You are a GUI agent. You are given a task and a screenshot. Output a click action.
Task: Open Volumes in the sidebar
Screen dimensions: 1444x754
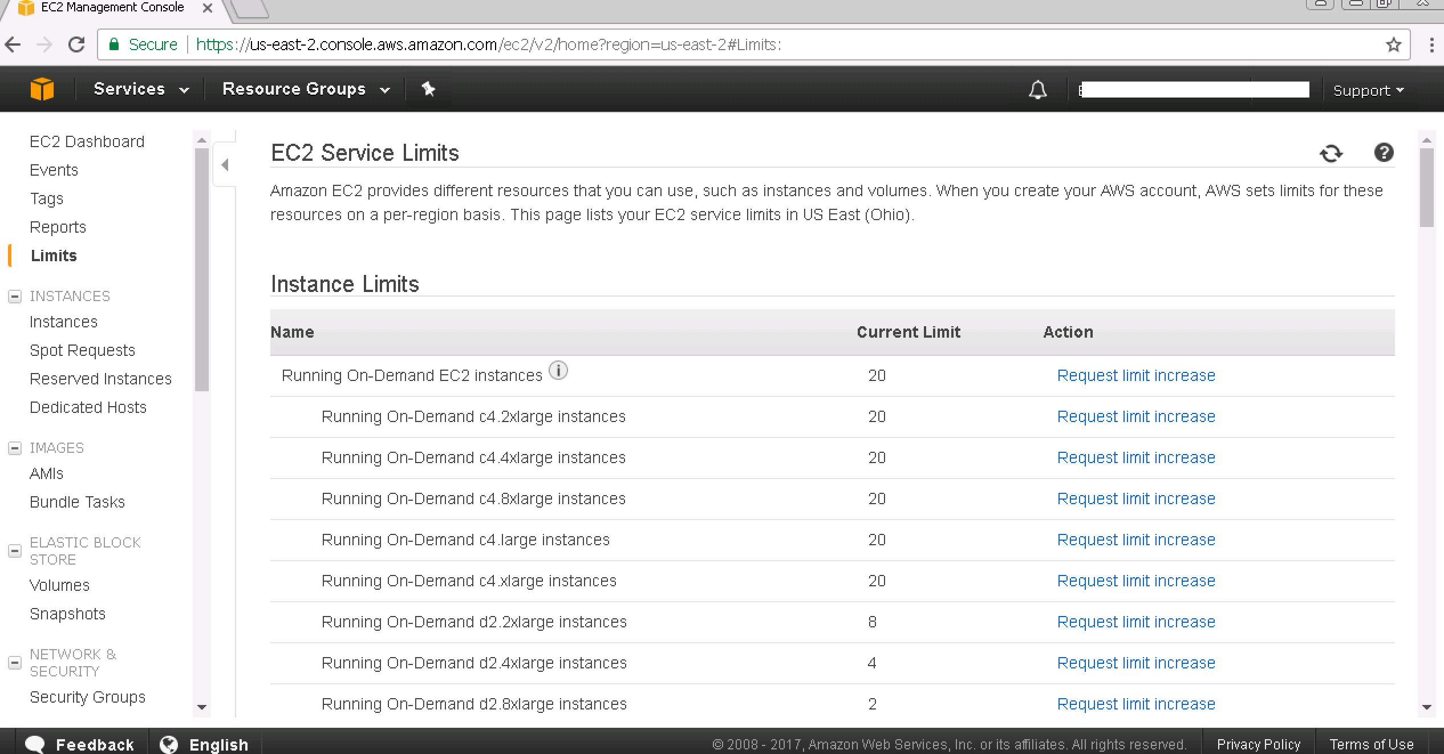point(59,585)
